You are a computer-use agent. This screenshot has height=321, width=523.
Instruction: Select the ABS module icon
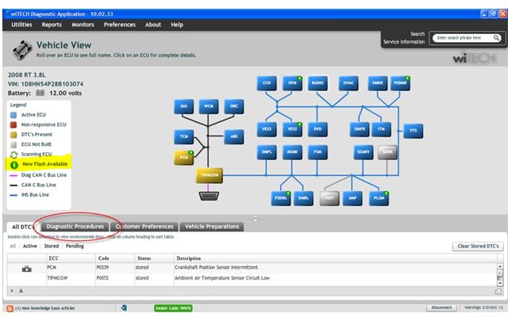[233, 136]
